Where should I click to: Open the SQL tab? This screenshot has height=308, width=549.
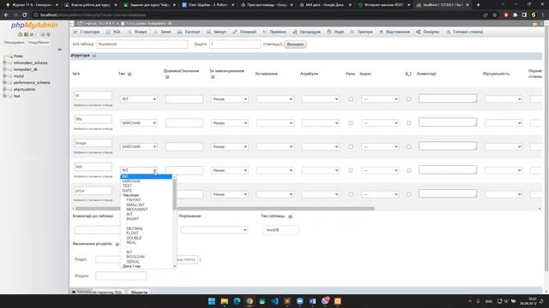(113, 32)
